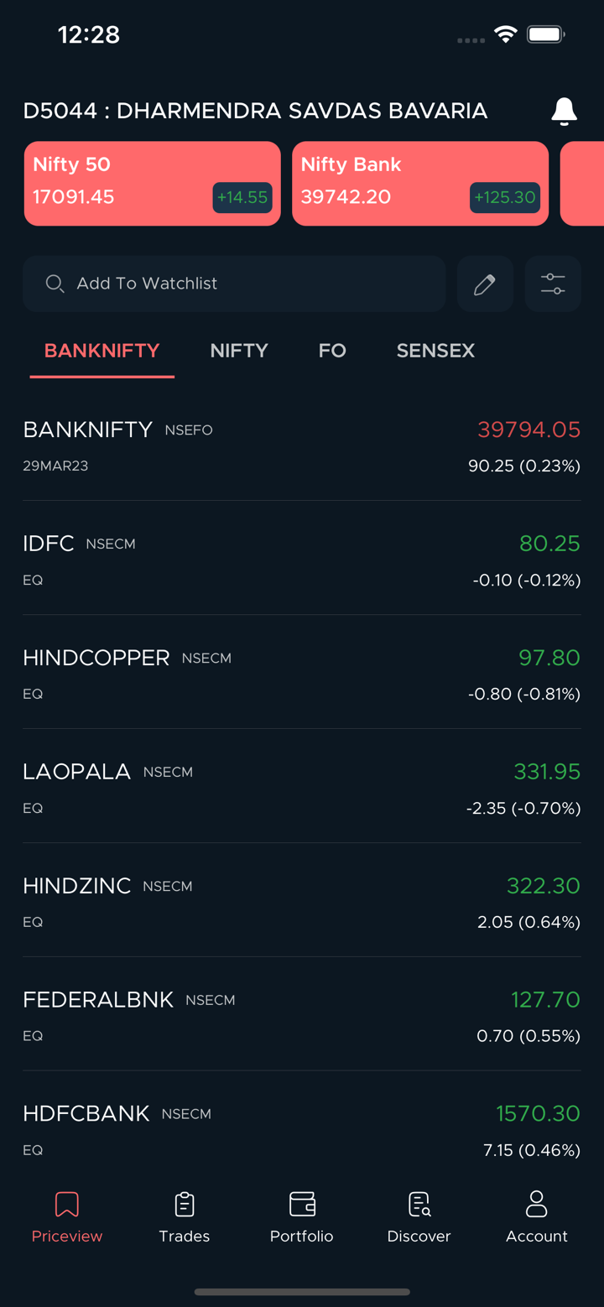Click the Add To Watchlist search field
Screen dimensions: 604x1307
[243, 284]
